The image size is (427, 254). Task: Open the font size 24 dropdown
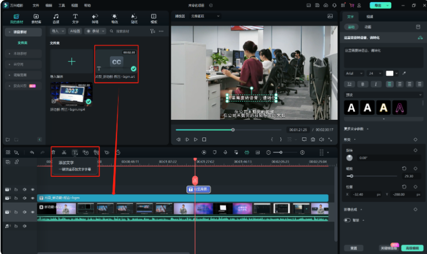375,73
